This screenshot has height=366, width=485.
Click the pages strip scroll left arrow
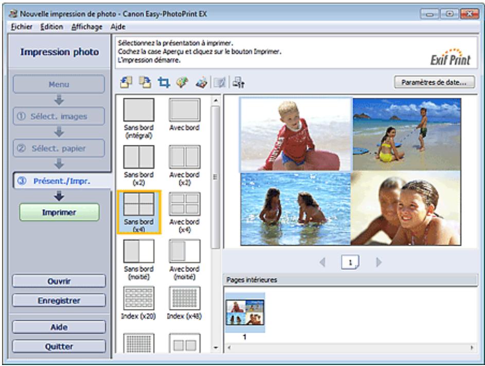229,347
